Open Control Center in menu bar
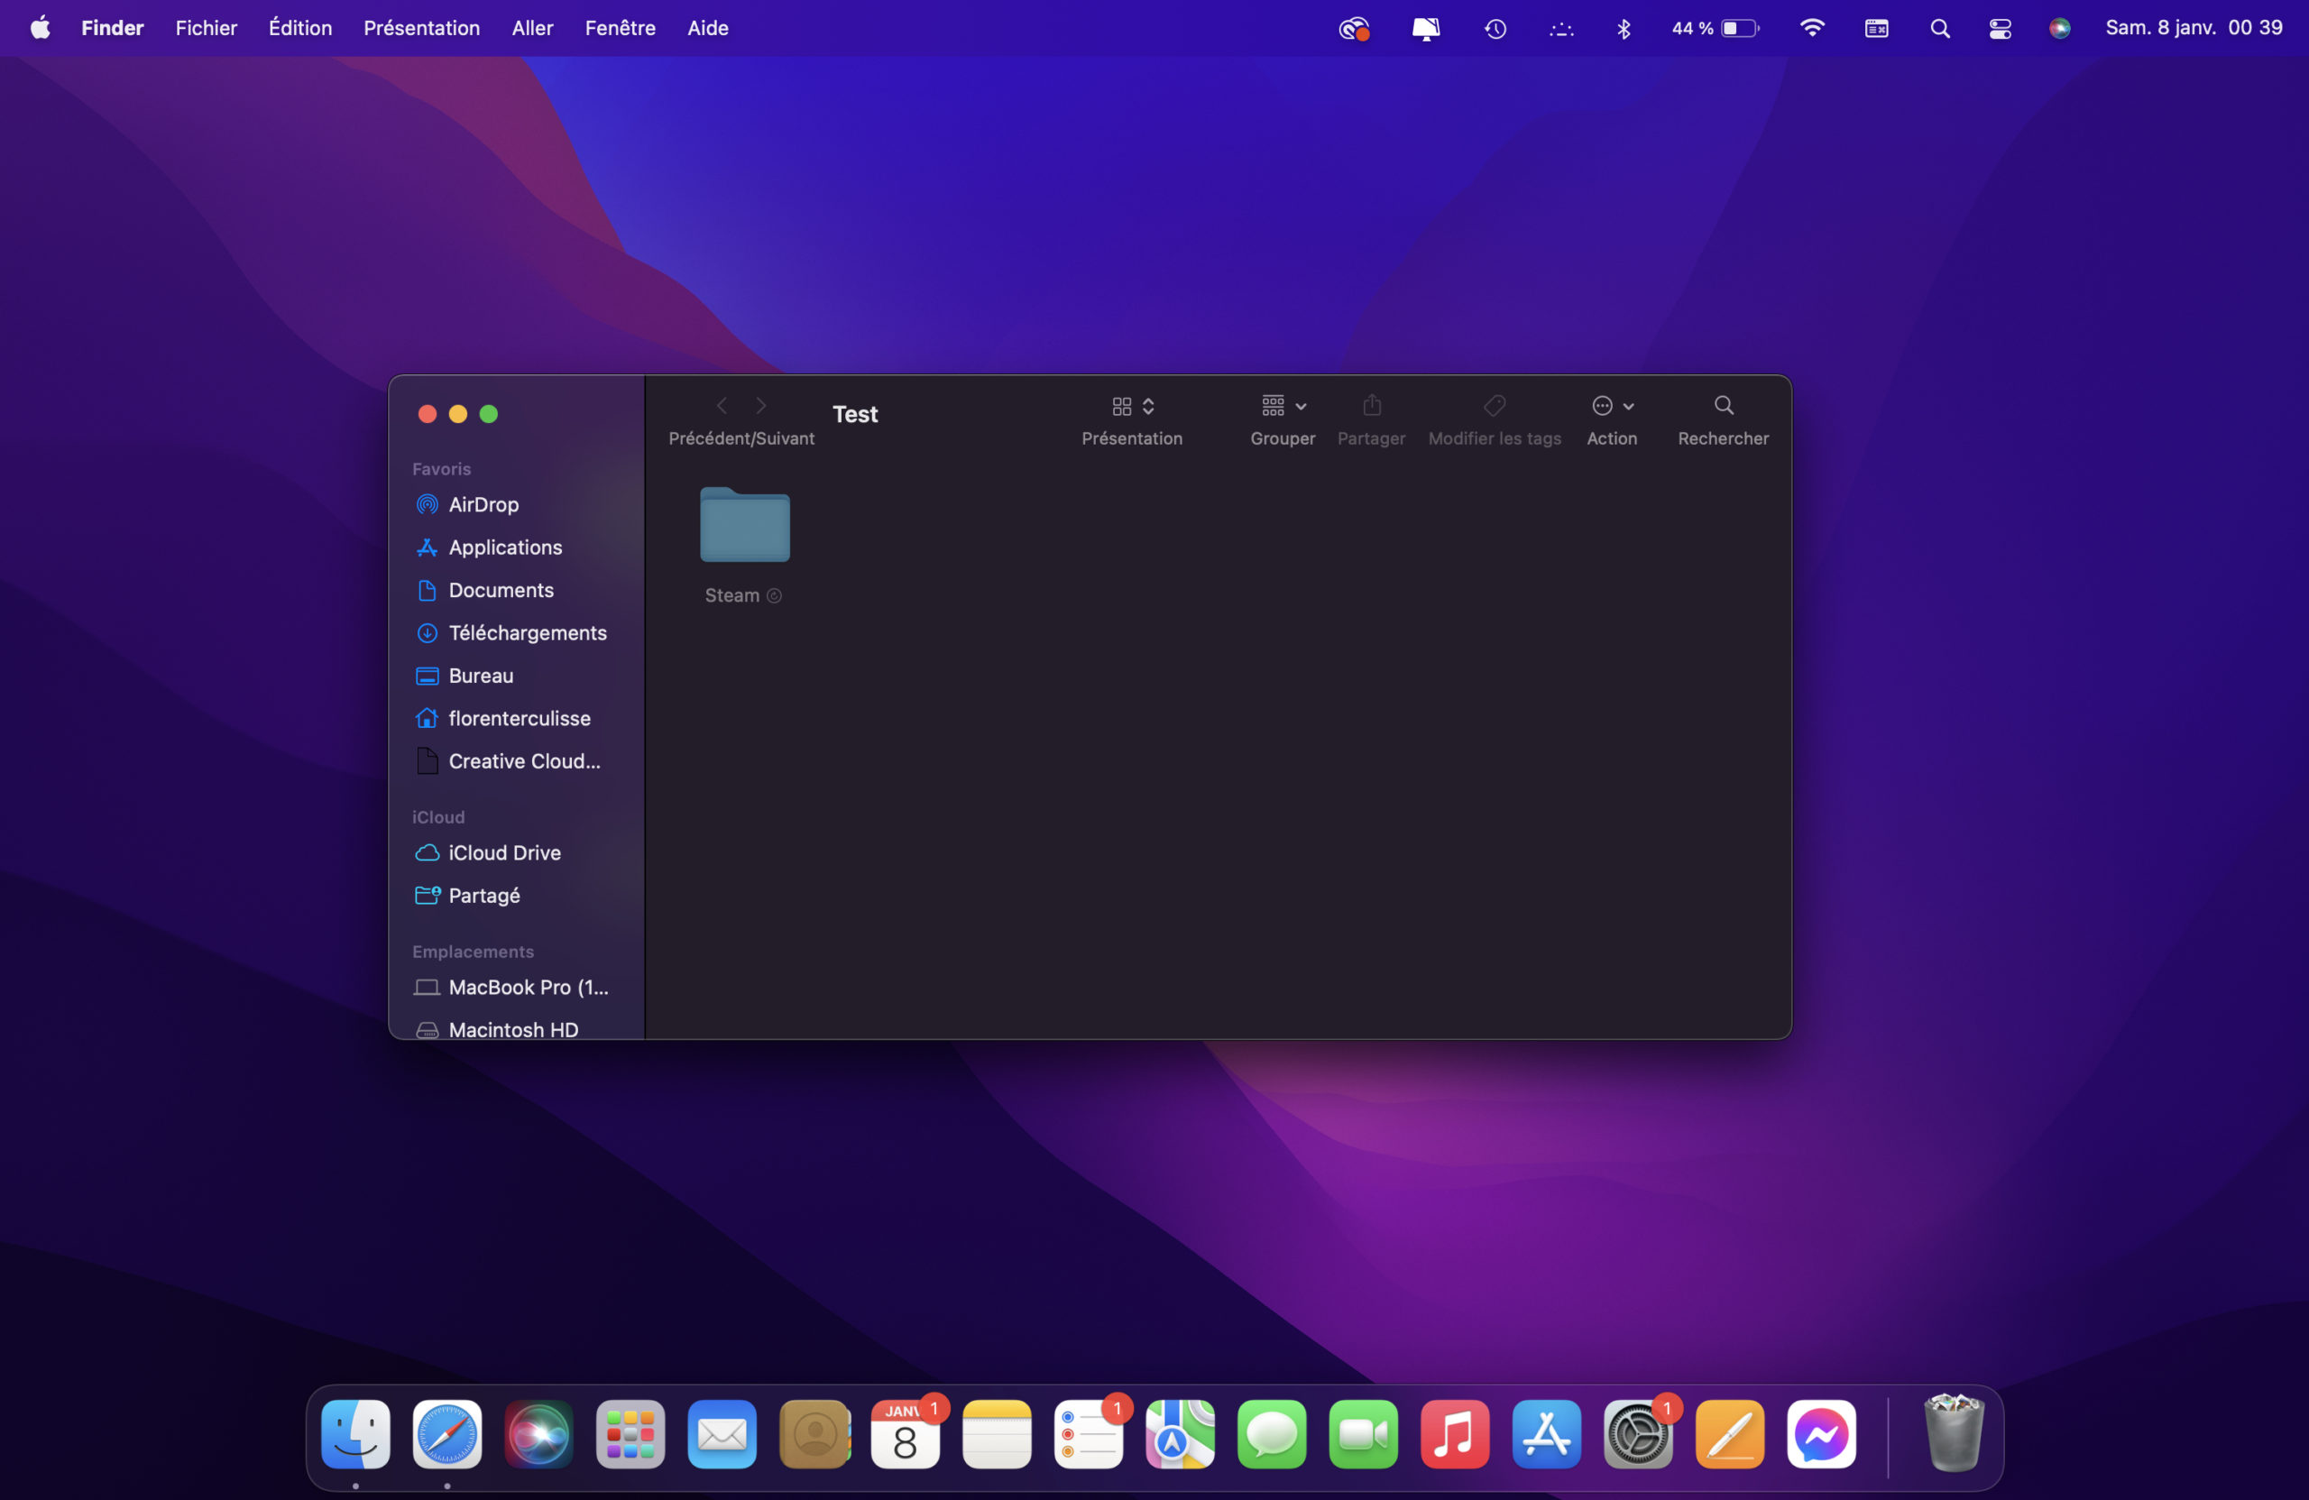This screenshot has height=1500, width=2309. click(2000, 28)
